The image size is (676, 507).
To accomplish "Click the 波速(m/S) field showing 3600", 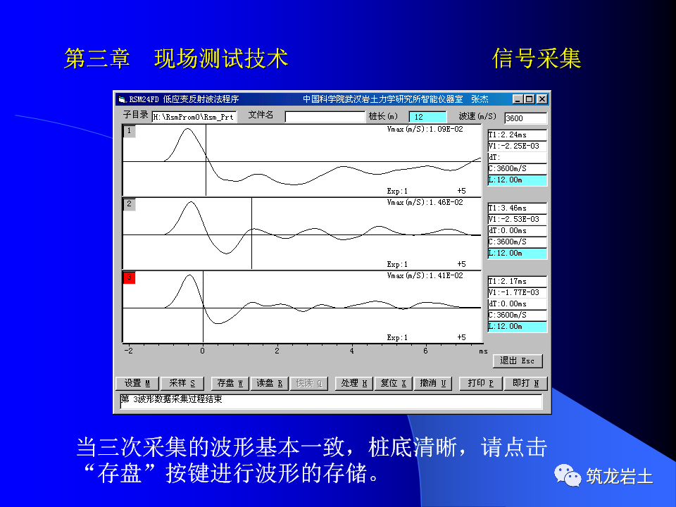I will point(525,118).
